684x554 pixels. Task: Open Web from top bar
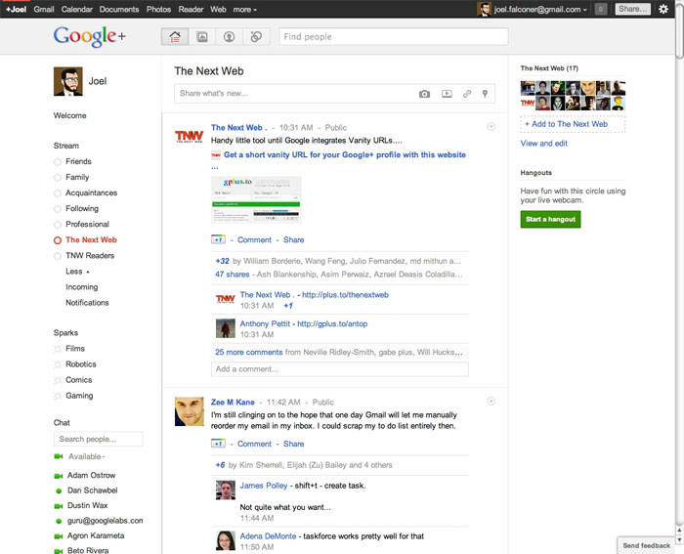218,9
